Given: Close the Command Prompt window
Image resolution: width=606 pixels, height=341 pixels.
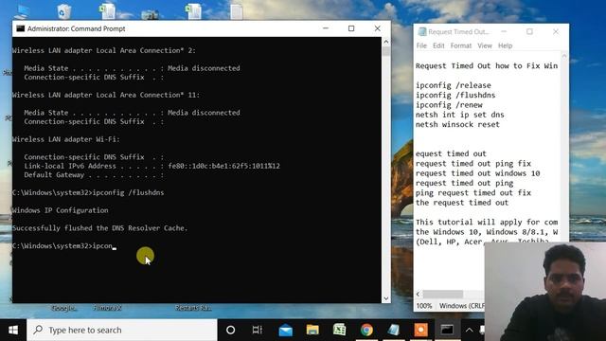Looking at the screenshot, I should click(x=377, y=28).
